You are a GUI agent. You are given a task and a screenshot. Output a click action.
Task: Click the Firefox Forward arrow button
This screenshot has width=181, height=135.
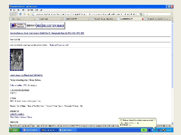coord(15,14)
